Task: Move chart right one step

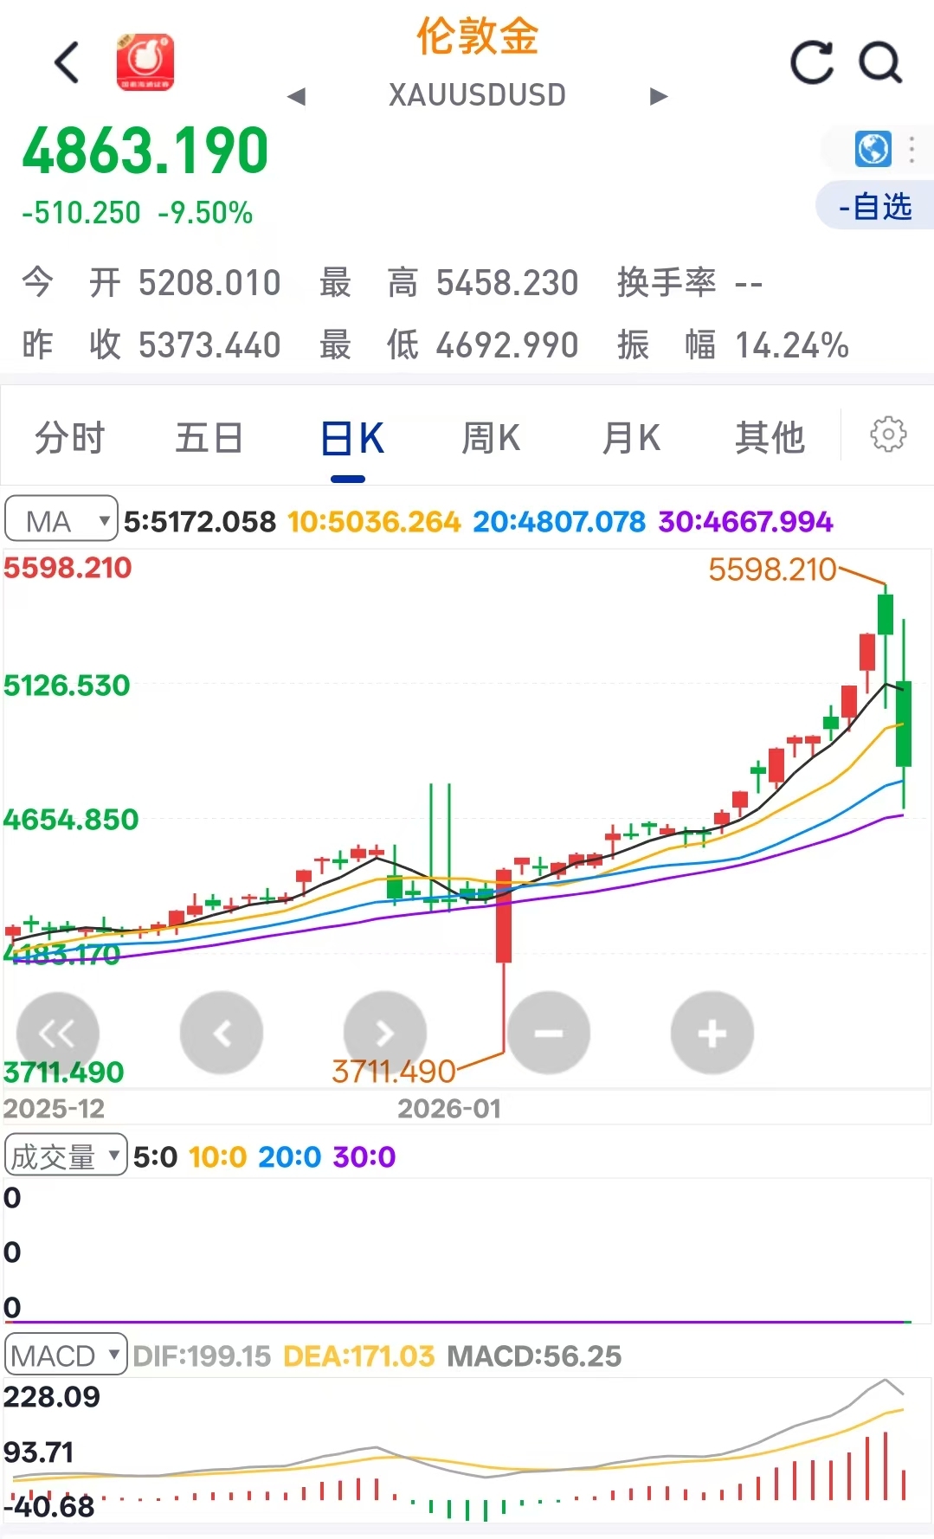Action: pyautogui.click(x=385, y=1033)
